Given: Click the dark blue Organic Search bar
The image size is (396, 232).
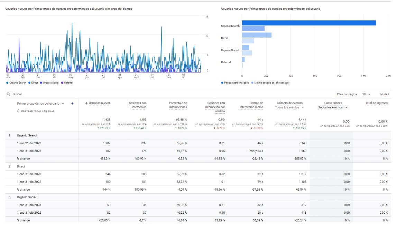Looking at the screenshot, I should pyautogui.click(x=308, y=23).
